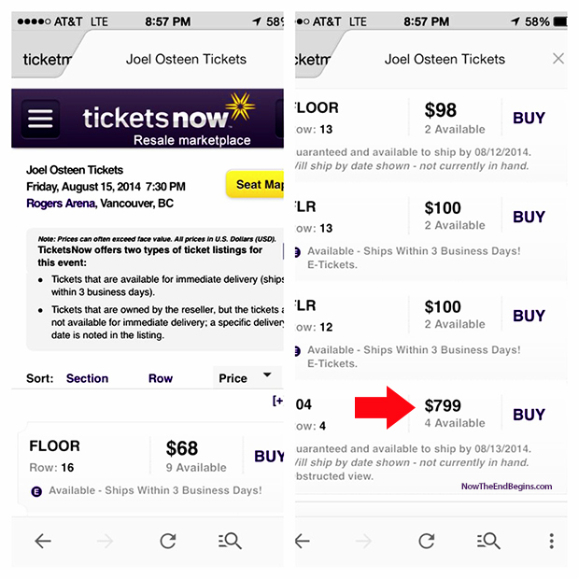Buy the $98 floor tickets
This screenshot has height=579, width=579.
(x=529, y=119)
